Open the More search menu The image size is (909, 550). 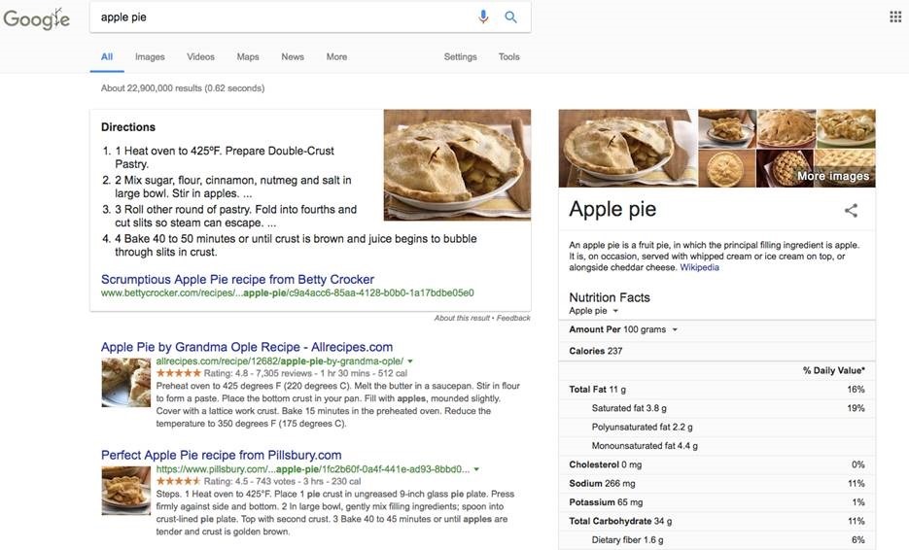(x=336, y=56)
